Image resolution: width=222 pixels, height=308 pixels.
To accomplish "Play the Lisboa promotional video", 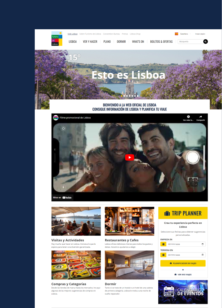I will (129, 158).
